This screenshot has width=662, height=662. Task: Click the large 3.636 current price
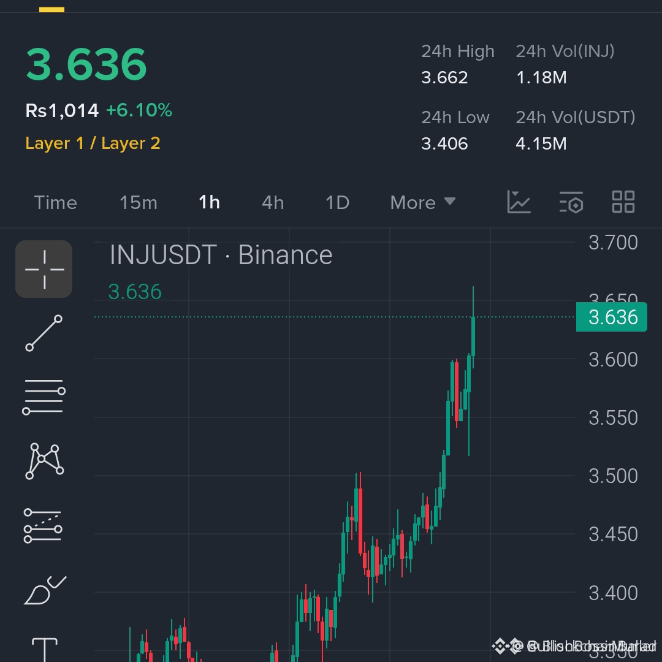coord(86,64)
